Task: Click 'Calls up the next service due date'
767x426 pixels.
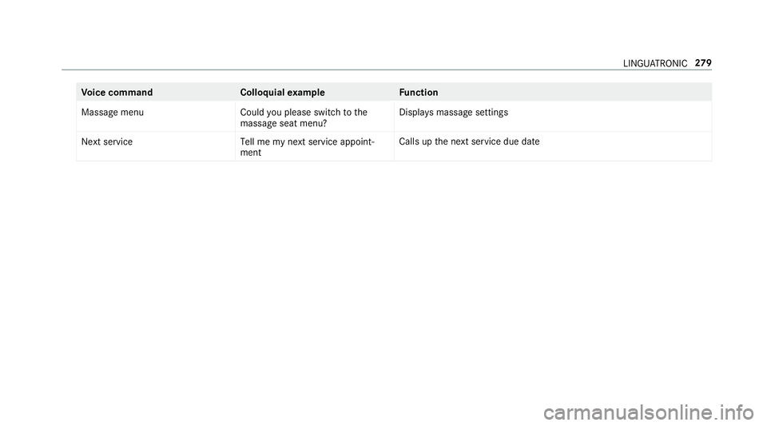Action: pos(469,141)
